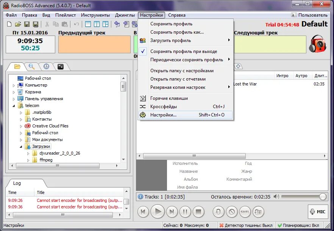Click the copy icon in toolbar
334x231 pixels.
[56, 24]
